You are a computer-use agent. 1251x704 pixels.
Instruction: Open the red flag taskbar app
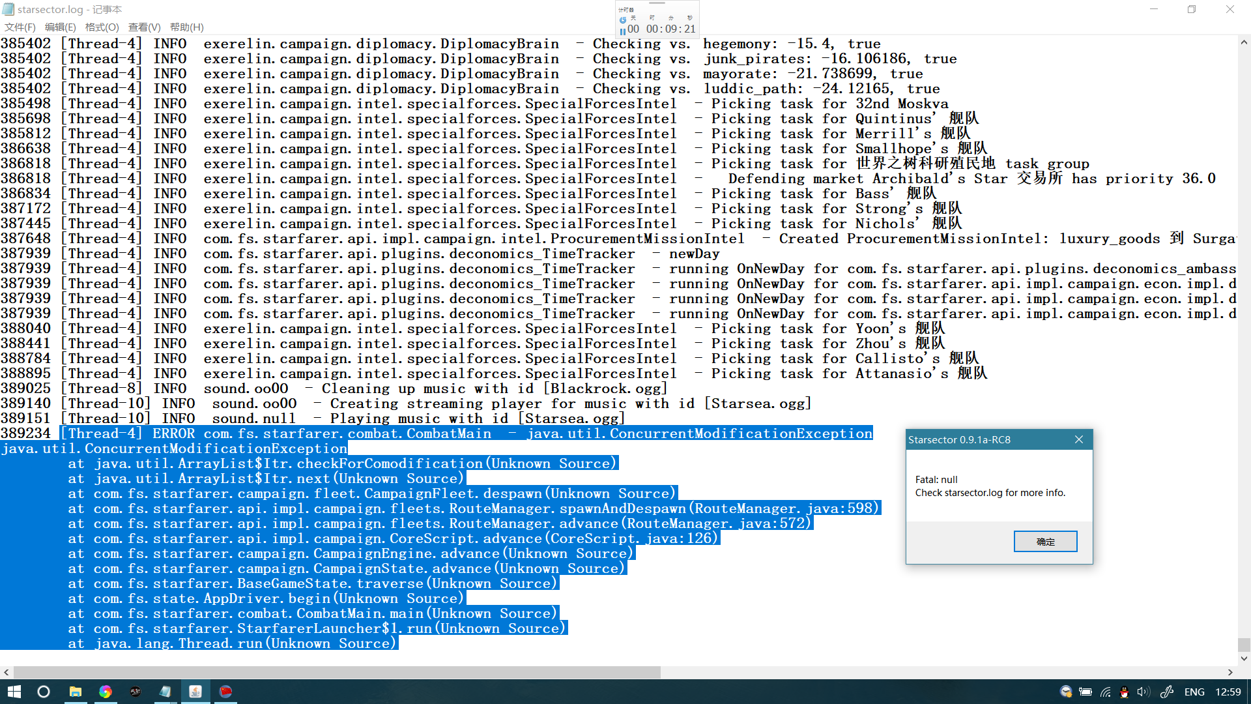[225, 692]
